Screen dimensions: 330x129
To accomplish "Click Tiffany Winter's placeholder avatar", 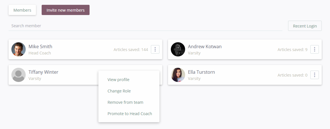I will (x=19, y=75).
